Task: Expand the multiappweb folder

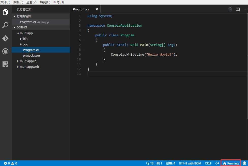Action: click(18, 67)
